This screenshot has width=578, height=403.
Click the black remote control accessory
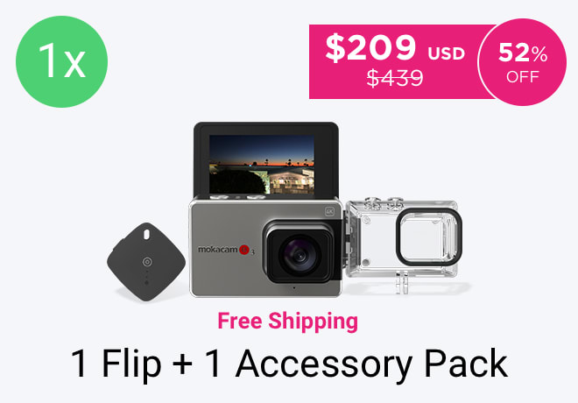(x=146, y=262)
